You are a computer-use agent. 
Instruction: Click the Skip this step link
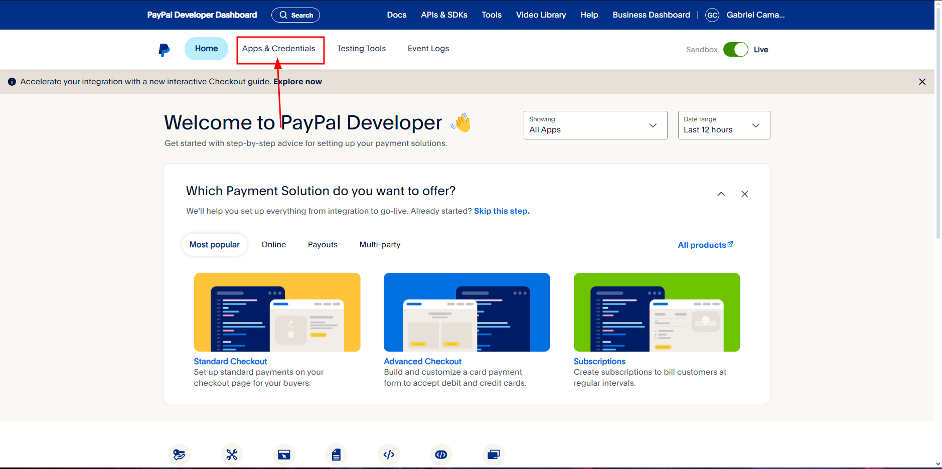[502, 211]
